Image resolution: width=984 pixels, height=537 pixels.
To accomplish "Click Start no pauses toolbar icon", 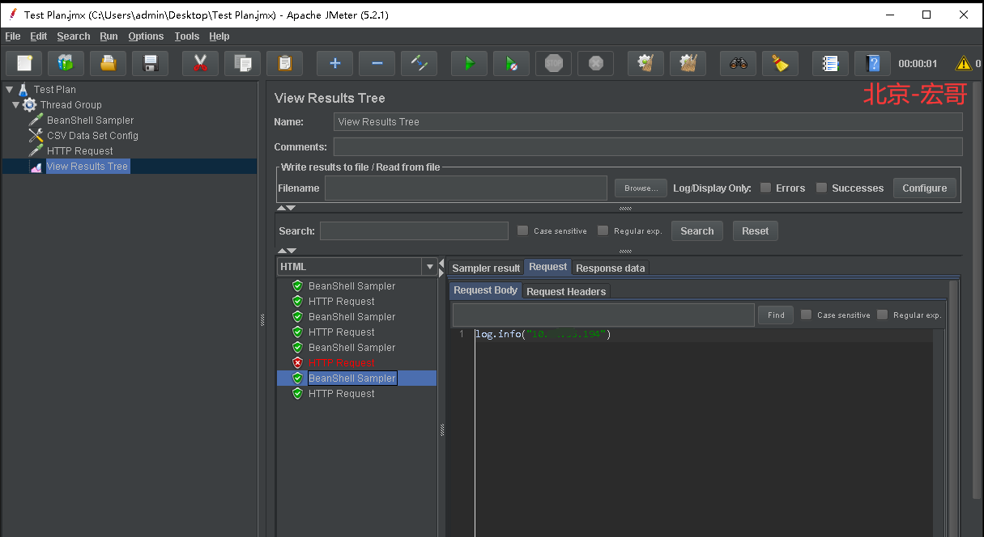I will (x=512, y=63).
